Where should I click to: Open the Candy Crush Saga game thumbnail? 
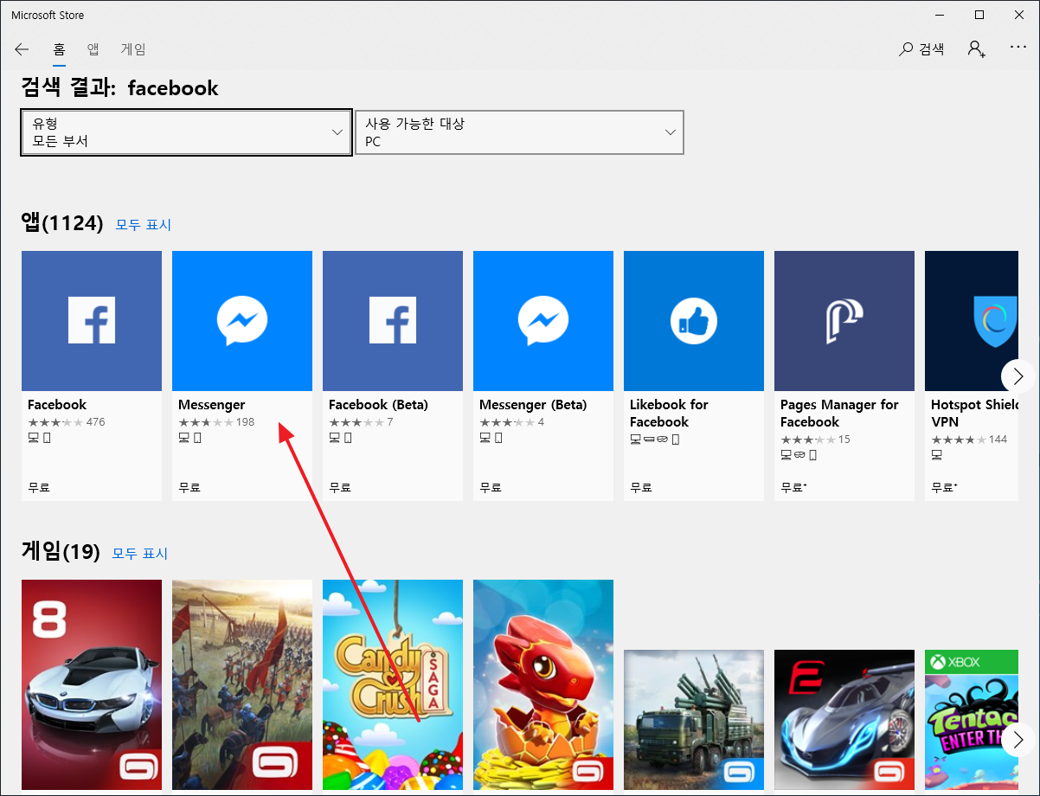393,685
